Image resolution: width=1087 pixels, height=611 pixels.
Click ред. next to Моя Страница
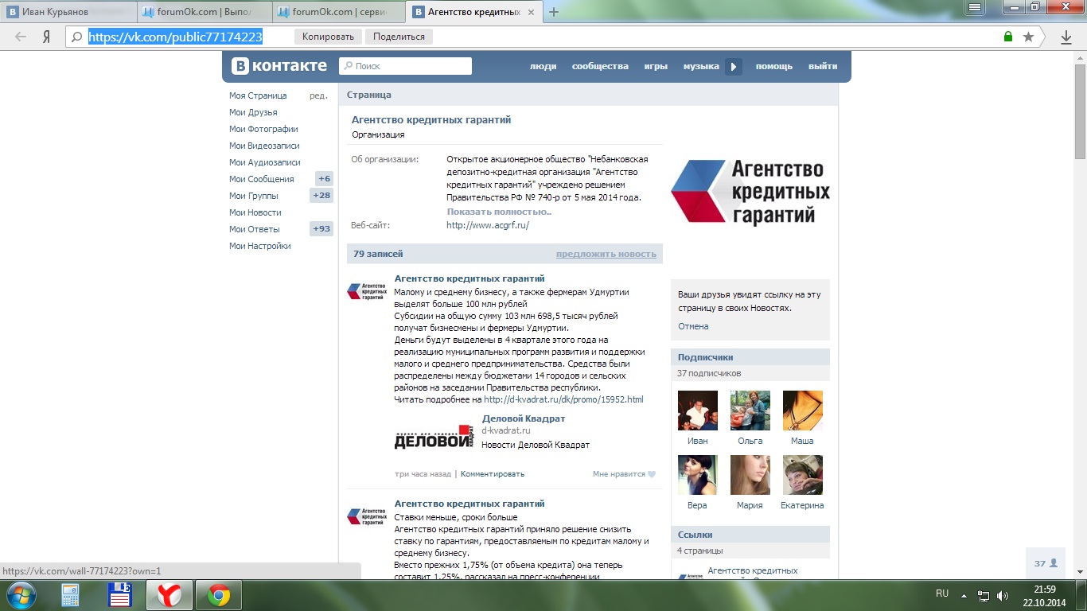[x=318, y=95]
